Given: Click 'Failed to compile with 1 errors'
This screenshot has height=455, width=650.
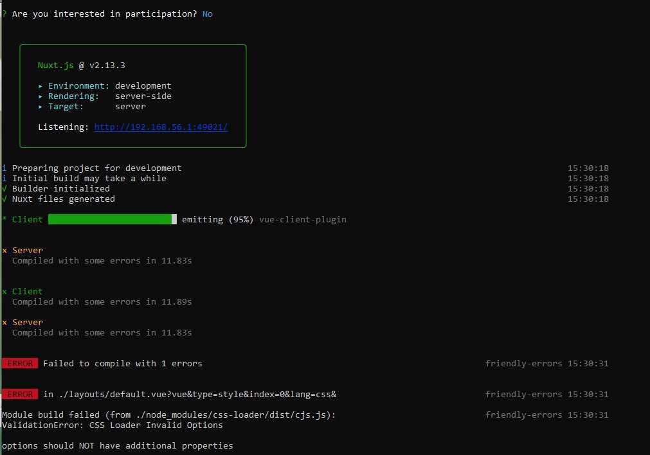Looking at the screenshot, I should (x=123, y=363).
